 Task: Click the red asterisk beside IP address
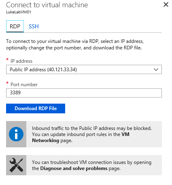click(7, 60)
